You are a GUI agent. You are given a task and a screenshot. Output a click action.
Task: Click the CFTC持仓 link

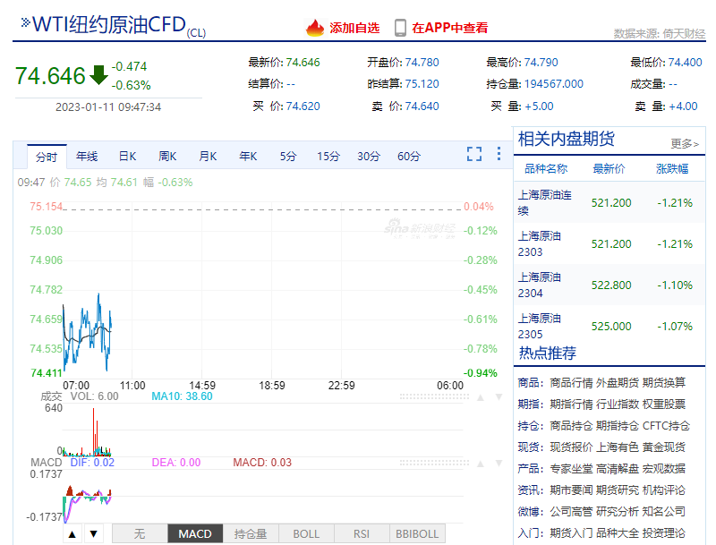tap(666, 426)
